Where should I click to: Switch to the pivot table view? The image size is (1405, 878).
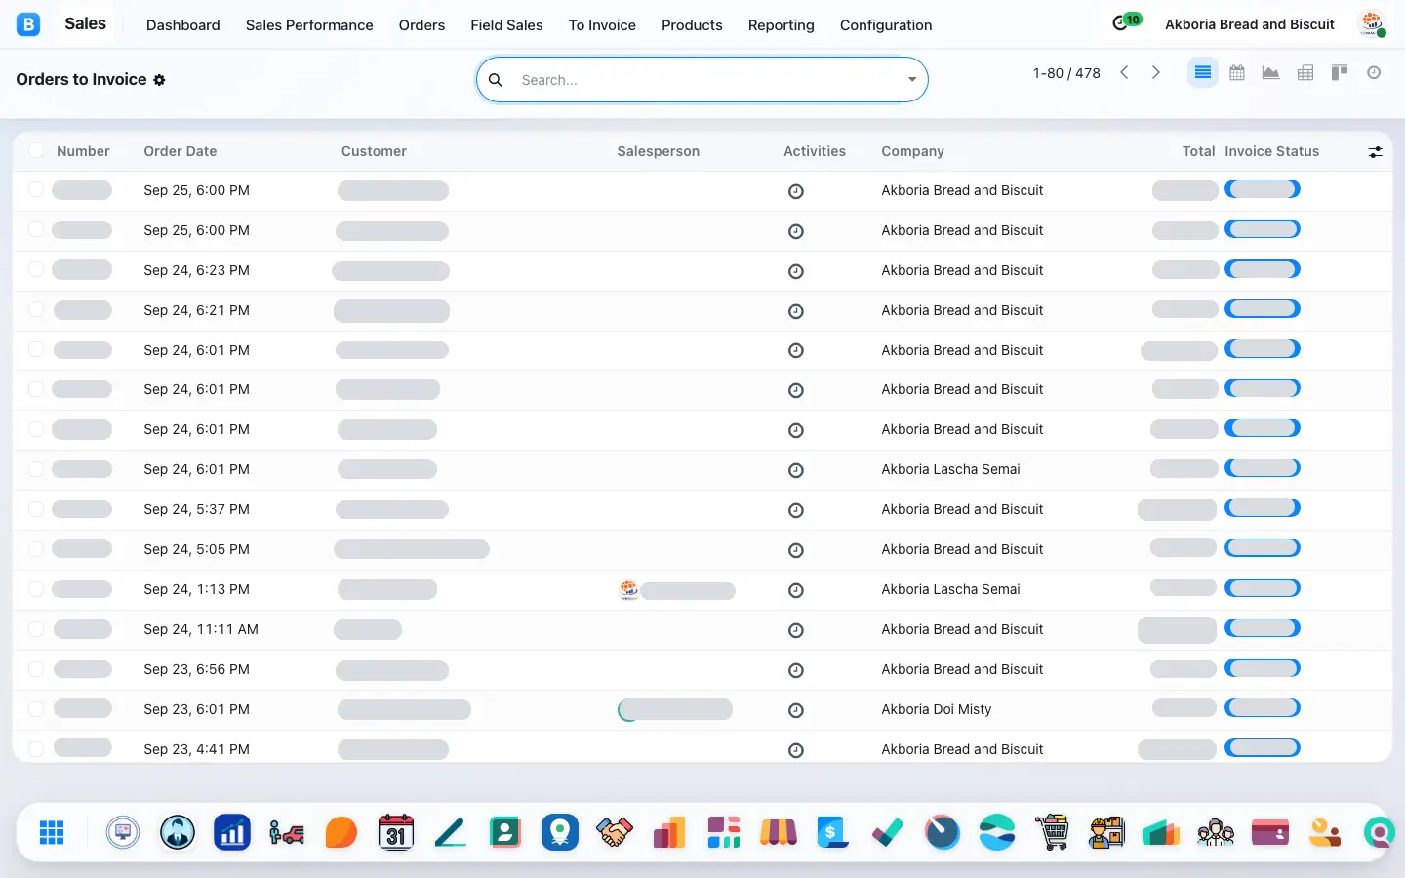point(1305,72)
